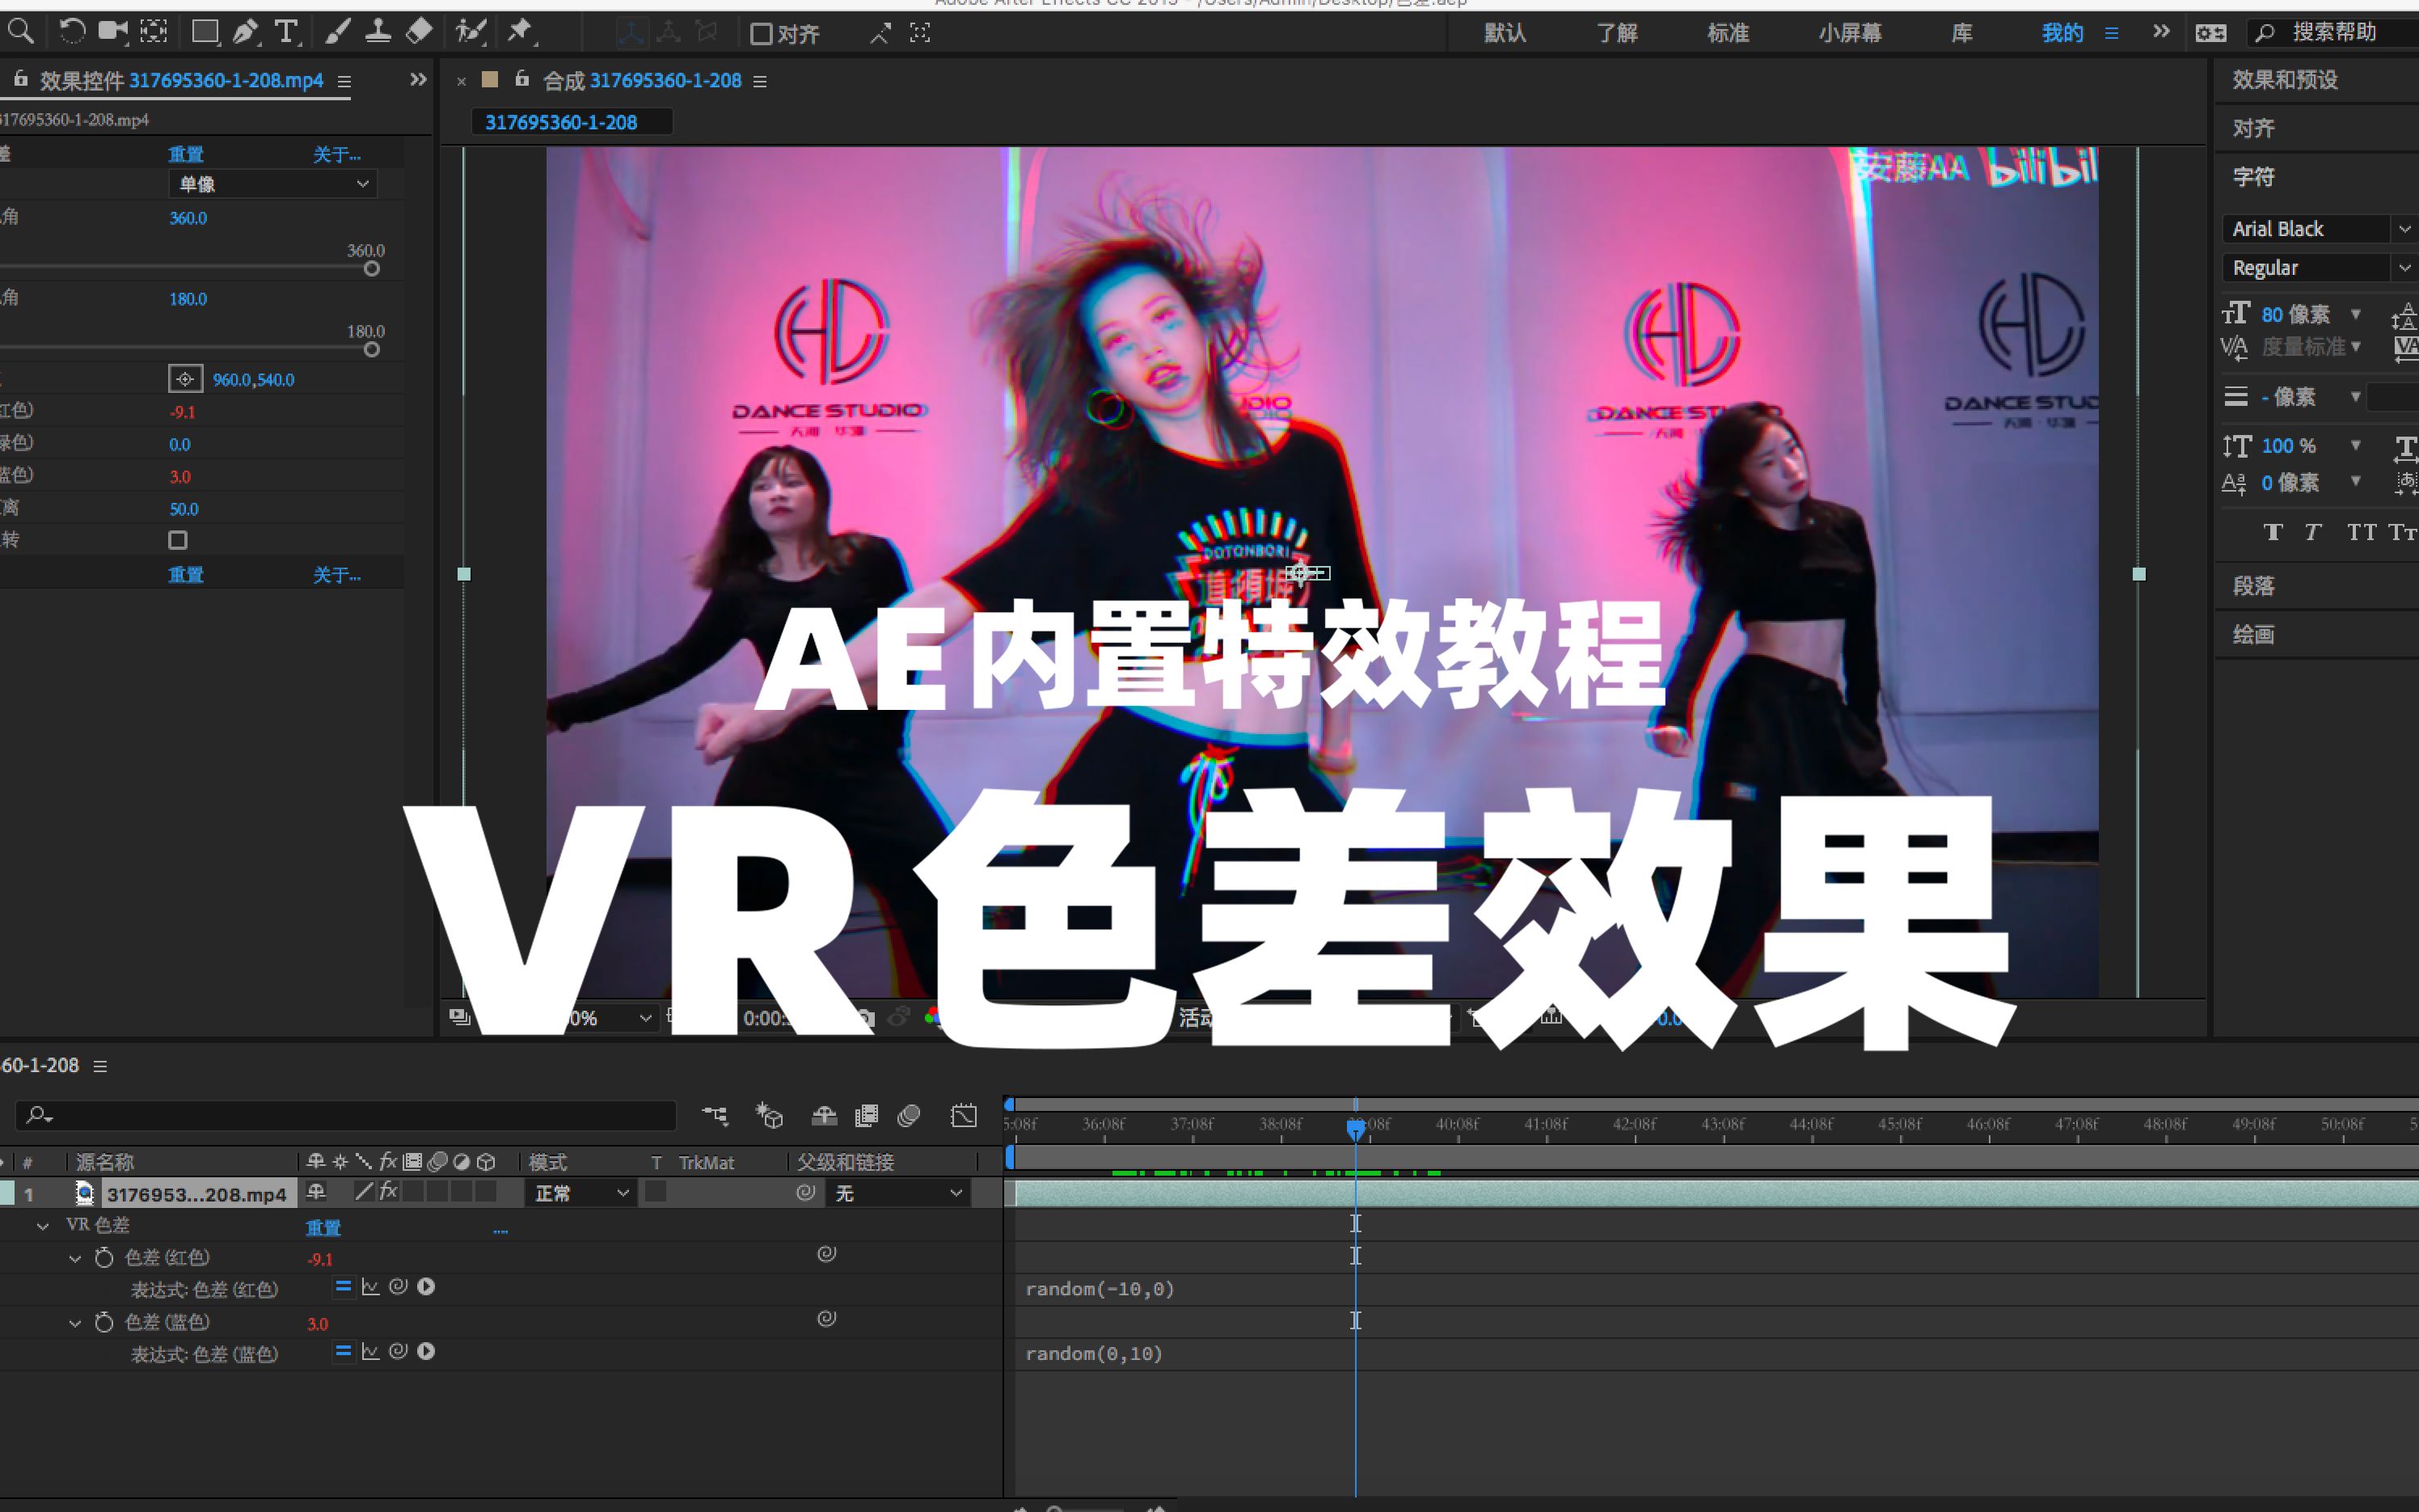The width and height of the screenshot is (2419, 1512).
Task: Click 重置 for VR 色差 in timeline
Action: point(323,1228)
